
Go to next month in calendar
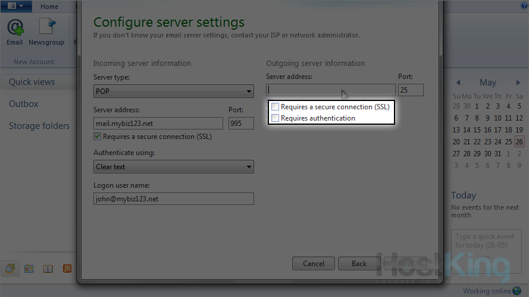click(518, 83)
